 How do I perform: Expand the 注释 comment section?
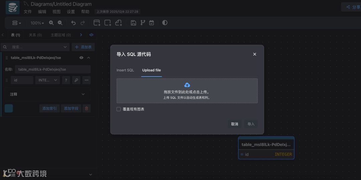click(x=47, y=94)
